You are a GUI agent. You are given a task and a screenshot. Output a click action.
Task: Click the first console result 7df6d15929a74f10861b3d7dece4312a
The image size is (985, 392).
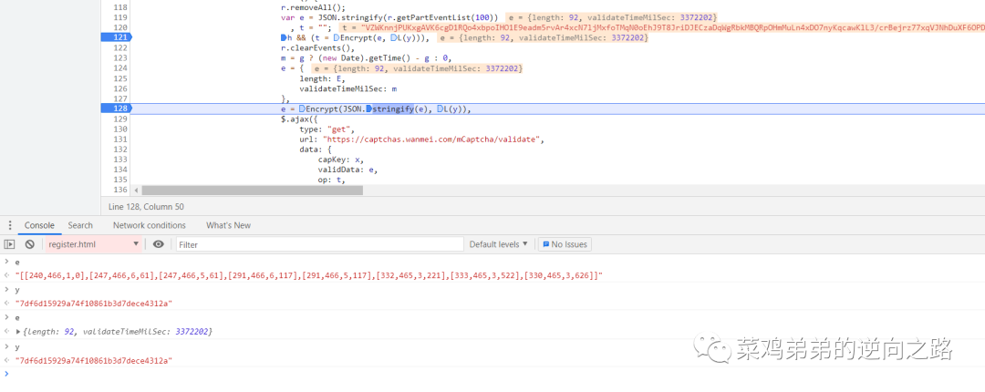pyautogui.click(x=94, y=304)
